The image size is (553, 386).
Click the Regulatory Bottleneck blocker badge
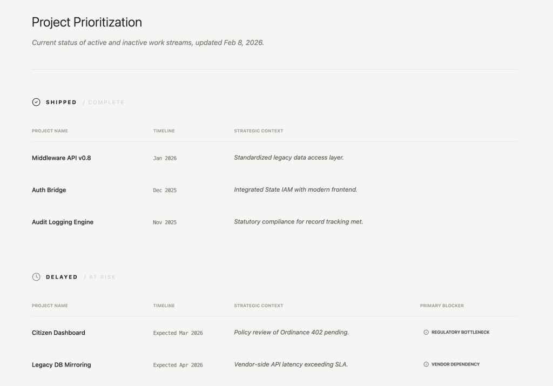coord(460,333)
